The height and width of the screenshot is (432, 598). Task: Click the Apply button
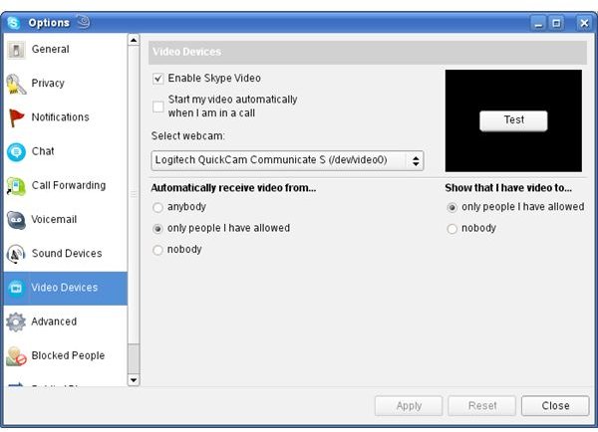click(409, 406)
